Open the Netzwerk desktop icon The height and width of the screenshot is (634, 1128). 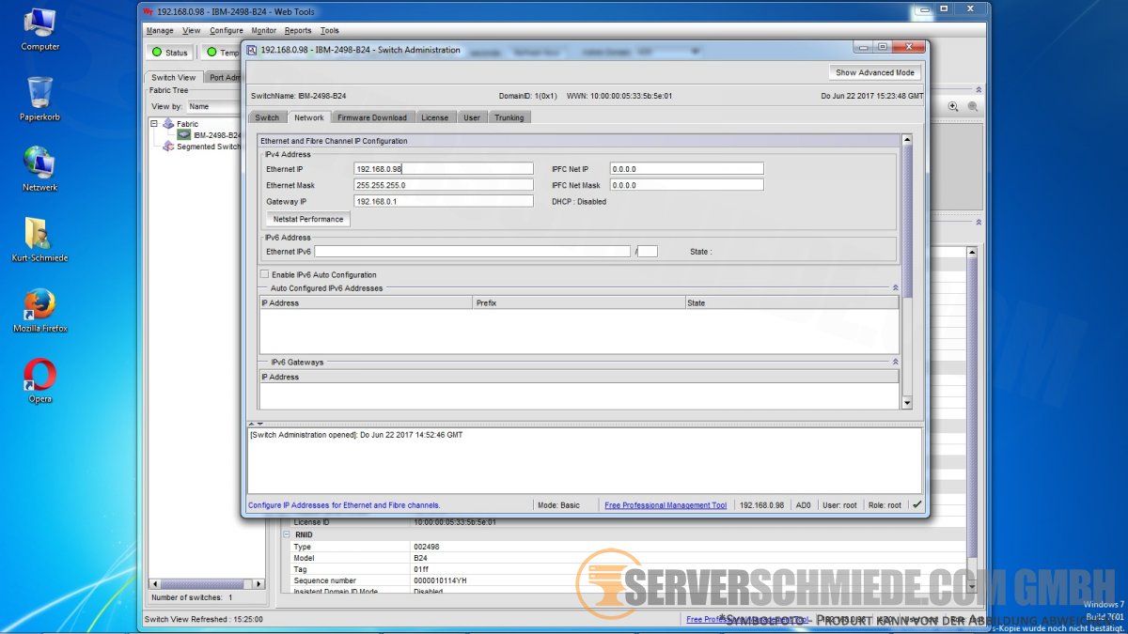39,163
